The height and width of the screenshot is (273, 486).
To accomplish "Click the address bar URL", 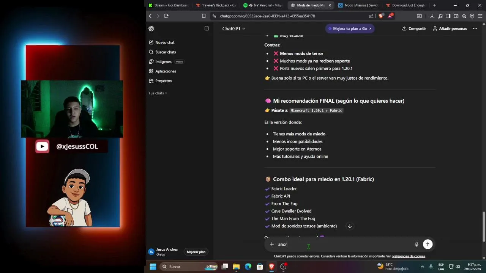I will point(267,16).
